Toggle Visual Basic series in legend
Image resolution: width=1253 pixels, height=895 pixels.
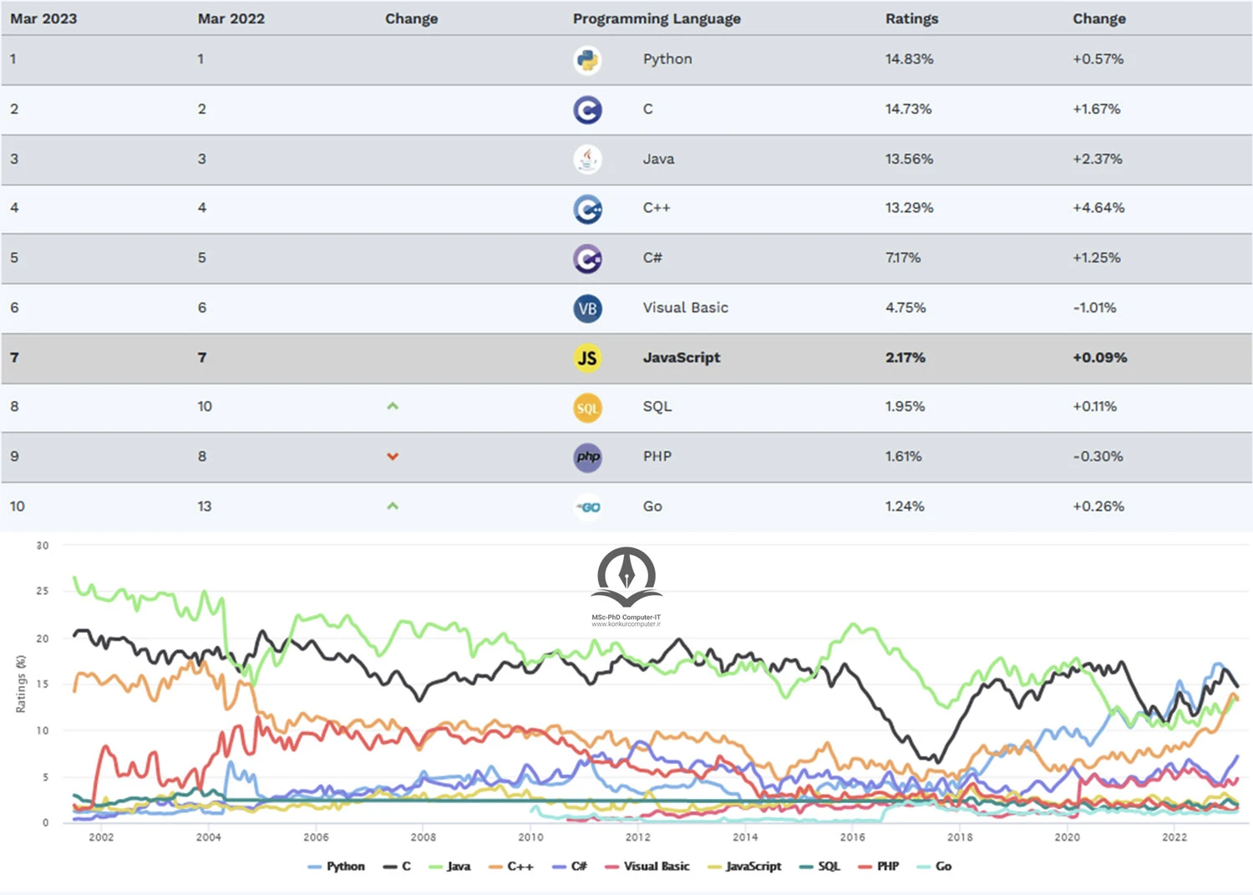point(647,867)
